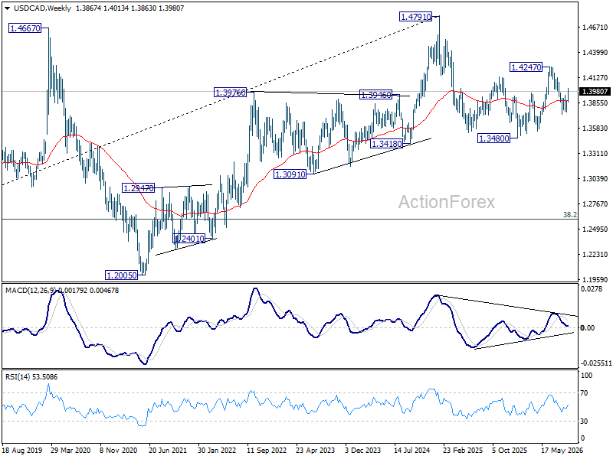Click the 1.39760 resistance label

coord(231,93)
